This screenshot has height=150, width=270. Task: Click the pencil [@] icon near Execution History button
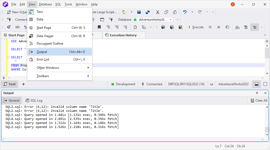tap(237, 27)
